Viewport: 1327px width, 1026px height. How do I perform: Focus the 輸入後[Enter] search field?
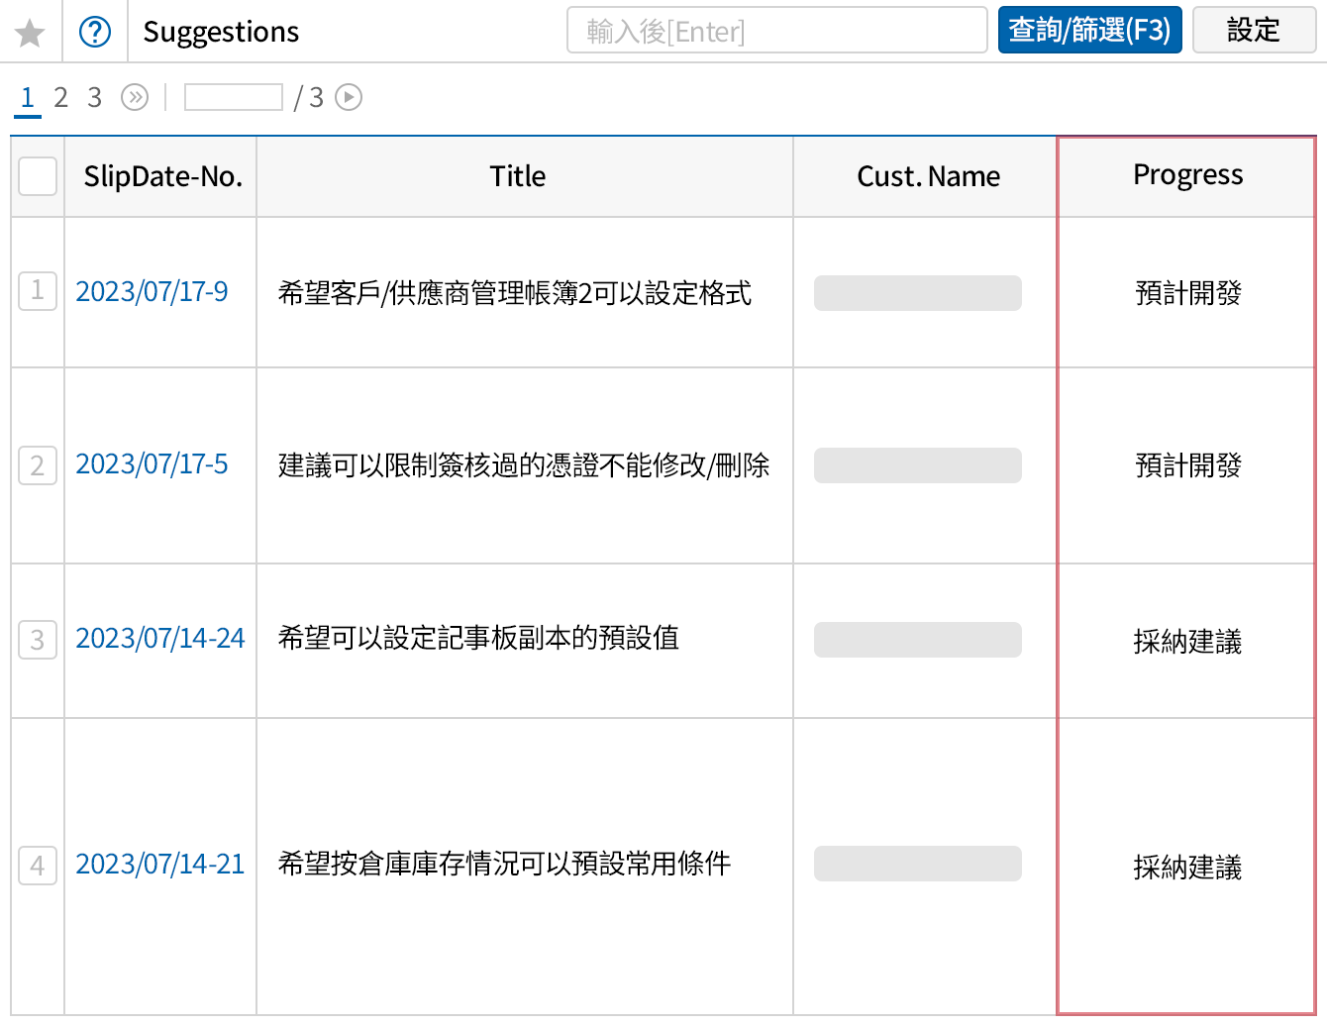pyautogui.click(x=776, y=31)
